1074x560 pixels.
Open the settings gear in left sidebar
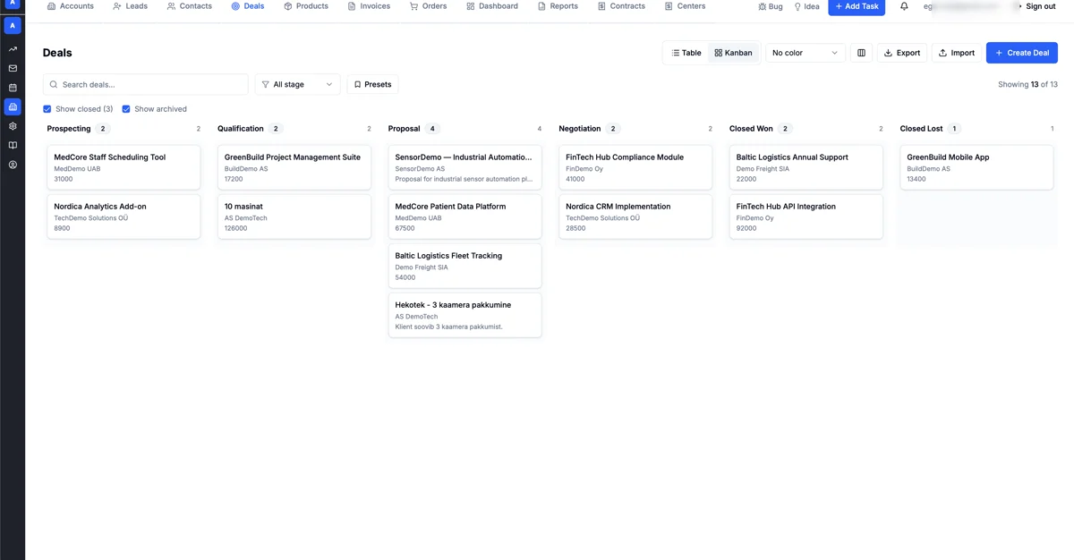tap(13, 126)
